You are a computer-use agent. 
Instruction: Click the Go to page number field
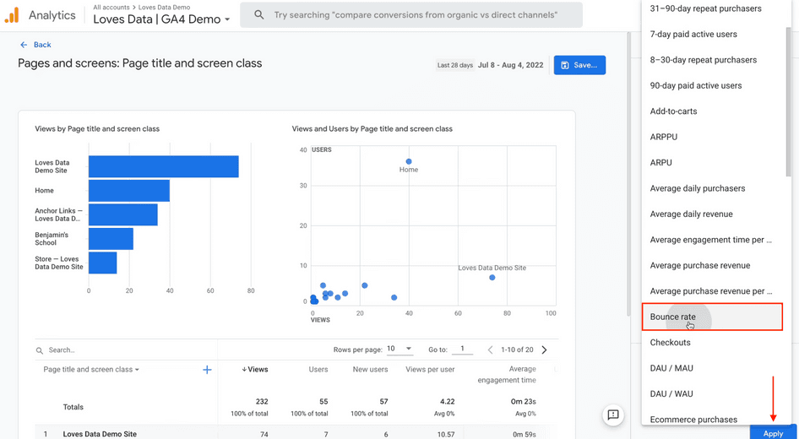(x=462, y=349)
